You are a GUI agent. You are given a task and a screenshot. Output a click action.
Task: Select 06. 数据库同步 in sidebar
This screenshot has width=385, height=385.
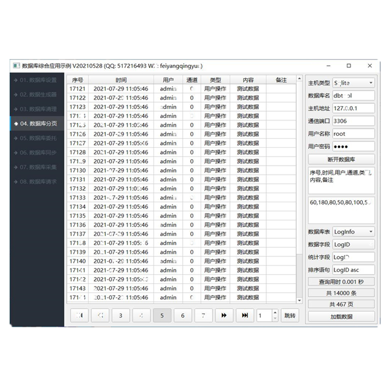point(38,152)
